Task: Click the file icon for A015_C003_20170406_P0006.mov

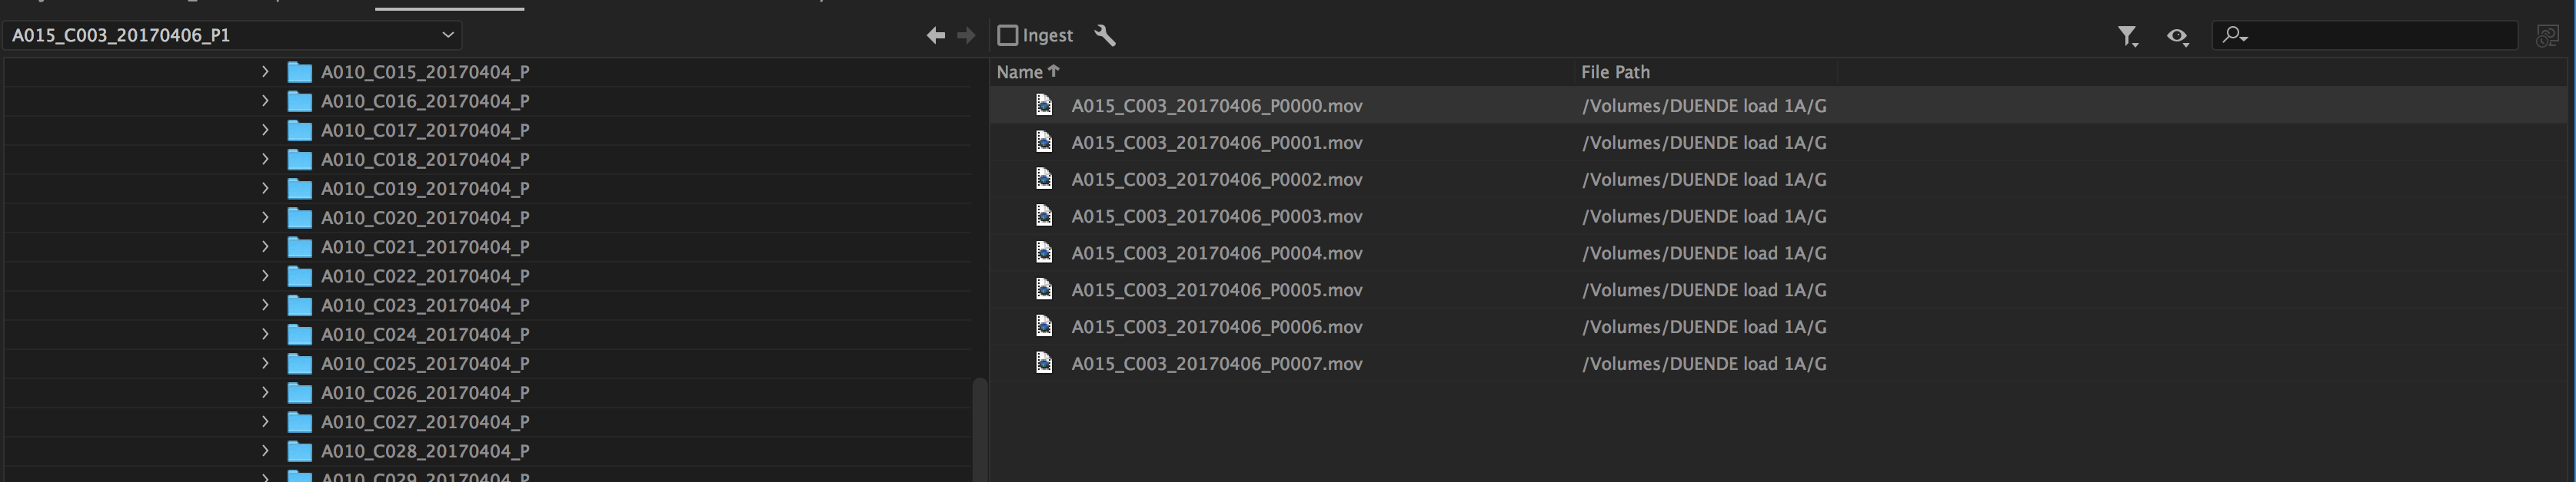Action: 1044,326
